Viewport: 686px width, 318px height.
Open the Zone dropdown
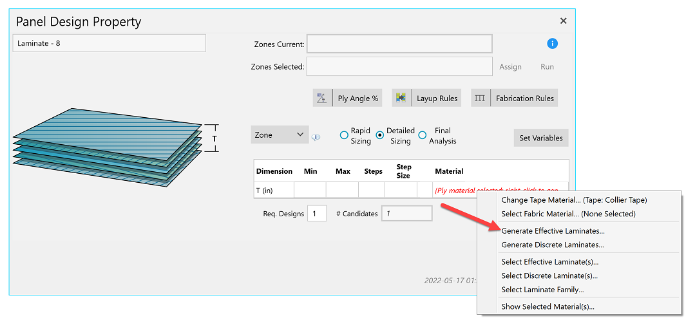click(280, 135)
